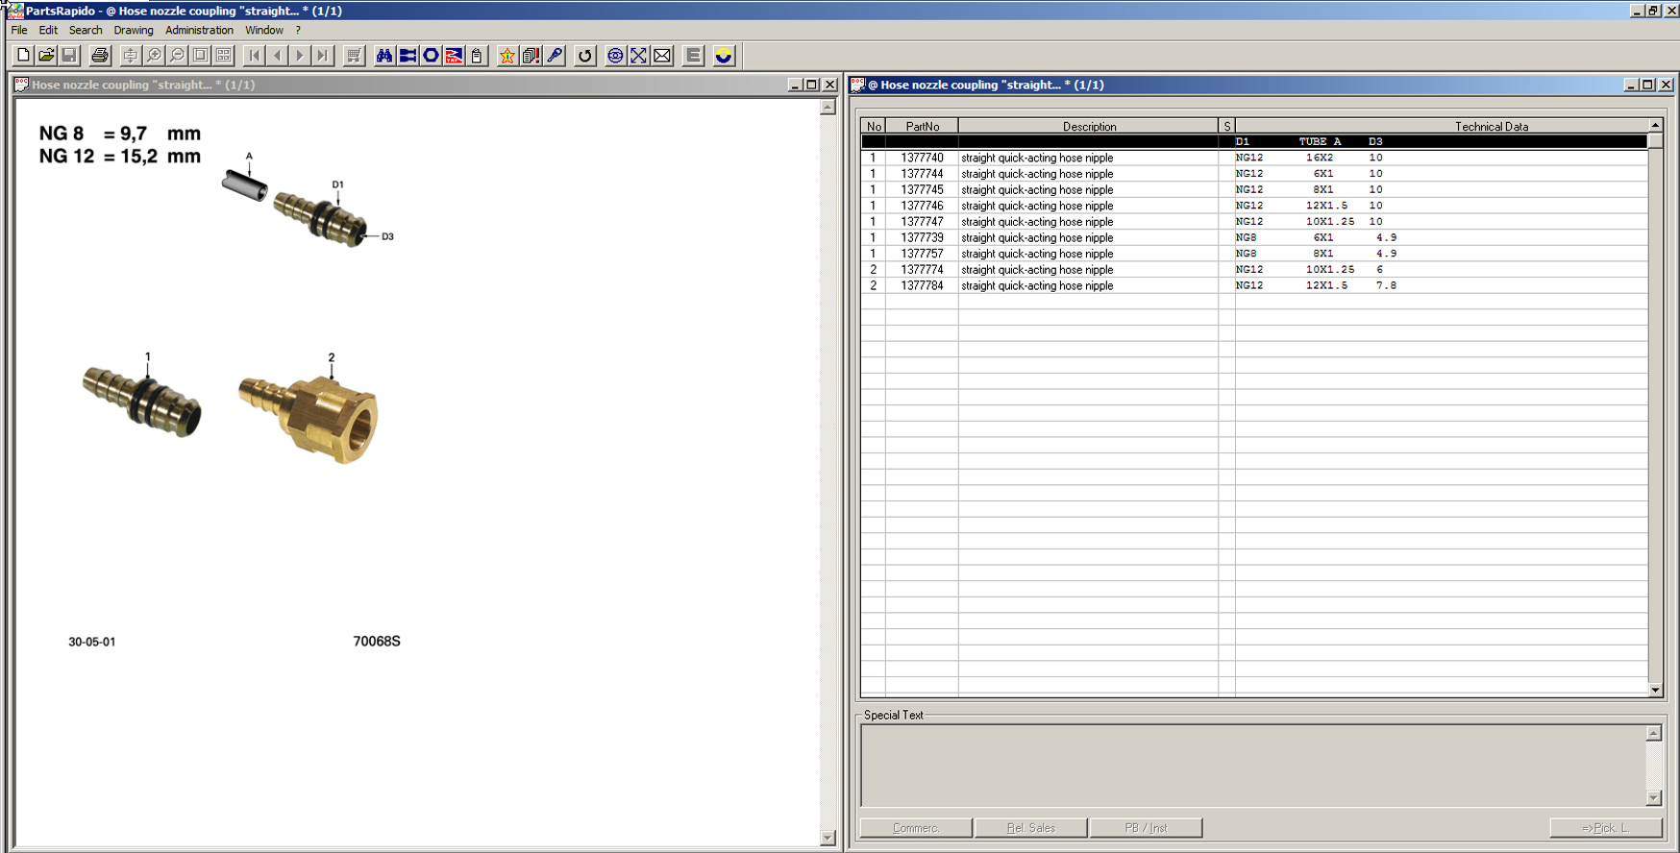Click the binoculars search icon
Viewport: 1680px width, 853px height.
click(384, 56)
